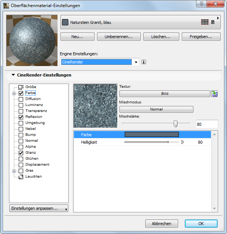Select the Leuchten channel label
The height and width of the screenshot is (234, 227).
pos(34,177)
